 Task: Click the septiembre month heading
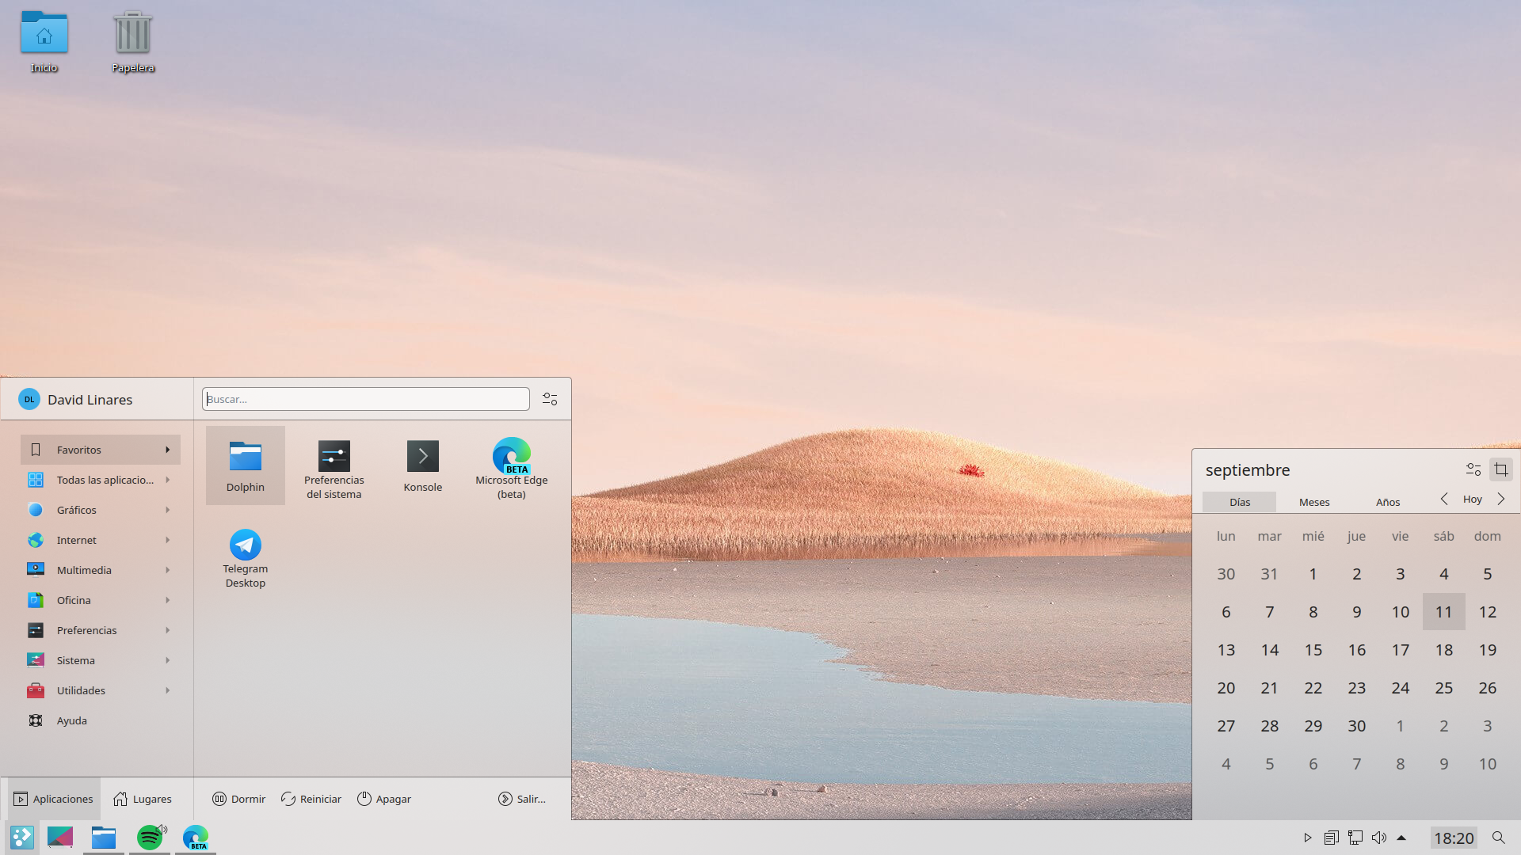pos(1248,470)
